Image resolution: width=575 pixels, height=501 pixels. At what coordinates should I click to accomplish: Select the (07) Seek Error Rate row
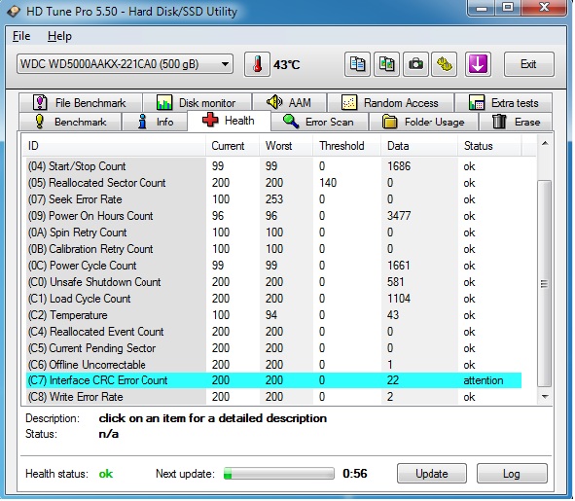[273, 199]
